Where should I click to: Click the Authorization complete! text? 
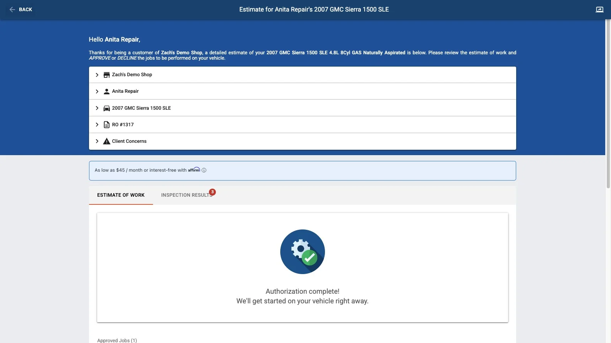(303, 291)
